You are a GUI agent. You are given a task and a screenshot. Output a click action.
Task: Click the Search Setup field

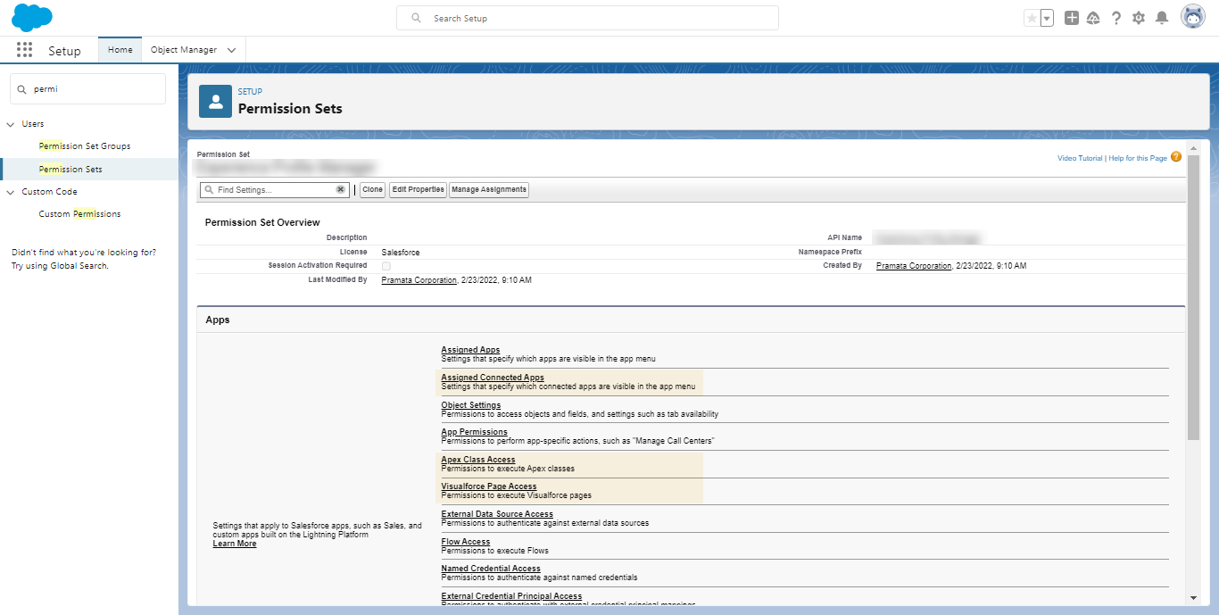[587, 18]
